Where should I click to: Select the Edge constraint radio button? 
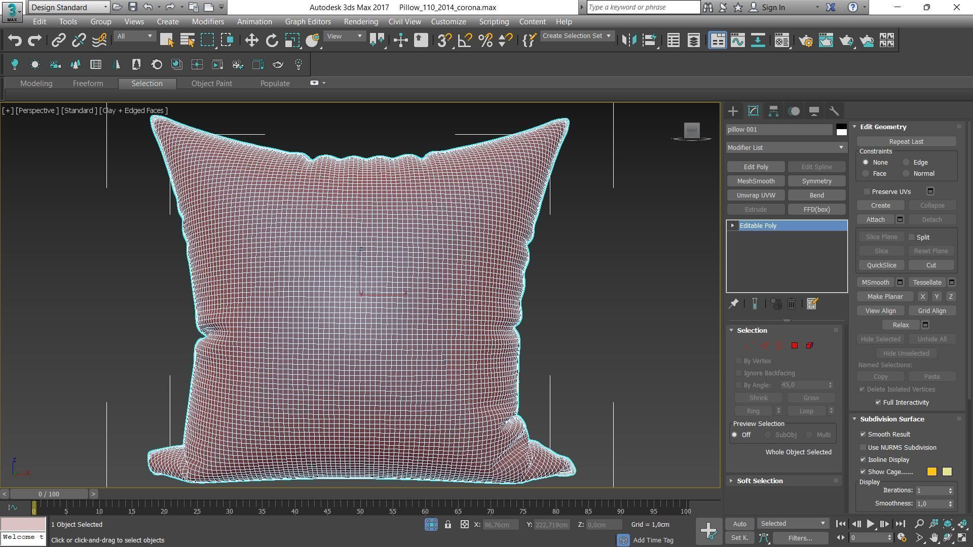coord(906,163)
